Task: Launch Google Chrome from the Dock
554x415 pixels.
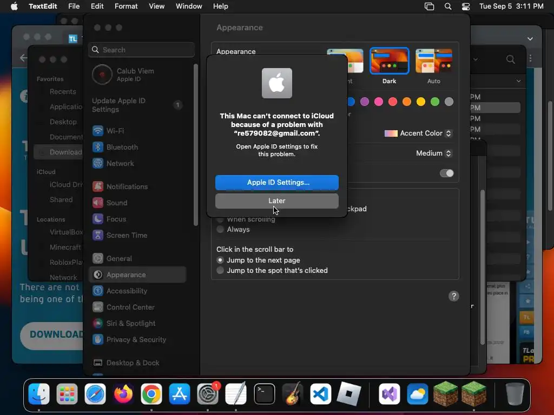Action: [x=151, y=394]
